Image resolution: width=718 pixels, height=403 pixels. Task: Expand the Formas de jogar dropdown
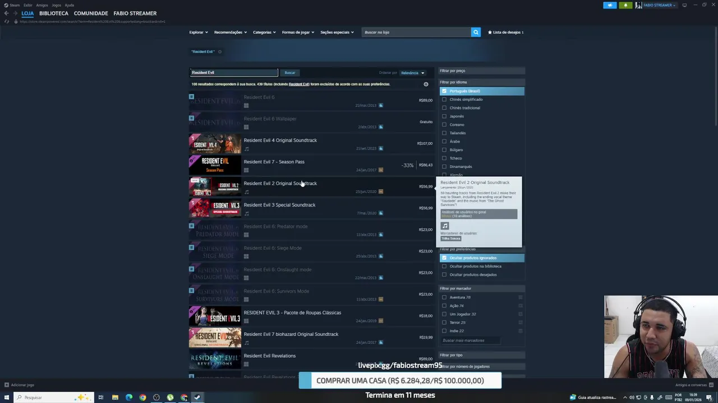point(298,32)
